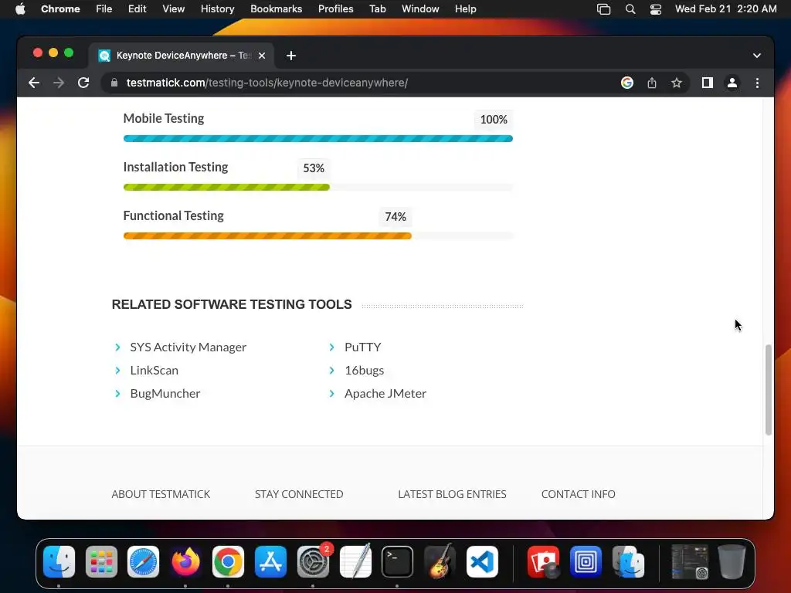Click chevron beside SYS Activity Manager
Screen dimensions: 791x593
tap(117, 347)
